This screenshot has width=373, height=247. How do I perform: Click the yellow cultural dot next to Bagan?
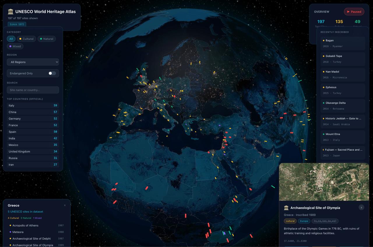click(323, 40)
